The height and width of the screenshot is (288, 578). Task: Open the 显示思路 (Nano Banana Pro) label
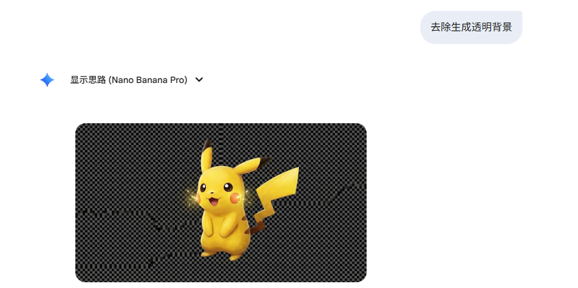[x=128, y=80]
